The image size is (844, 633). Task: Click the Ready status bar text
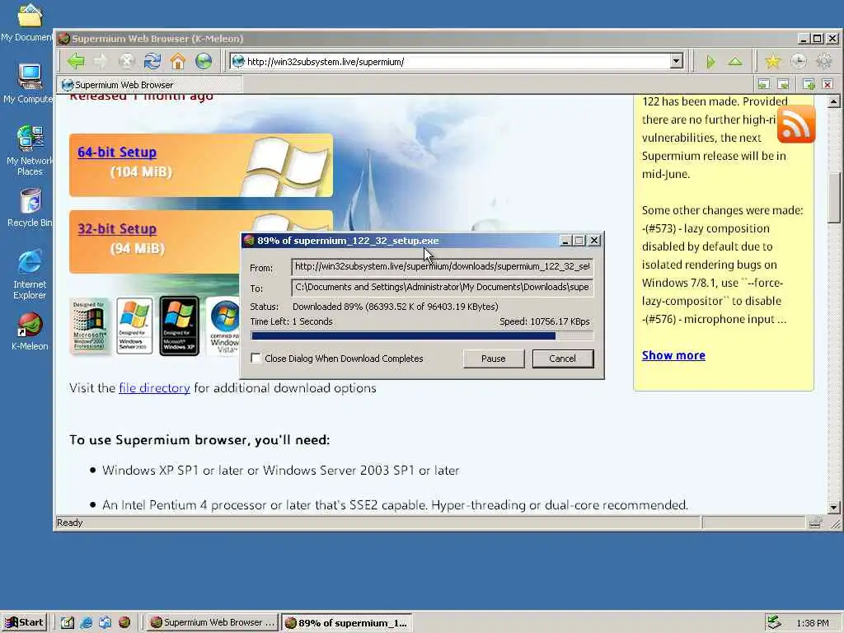tap(69, 523)
